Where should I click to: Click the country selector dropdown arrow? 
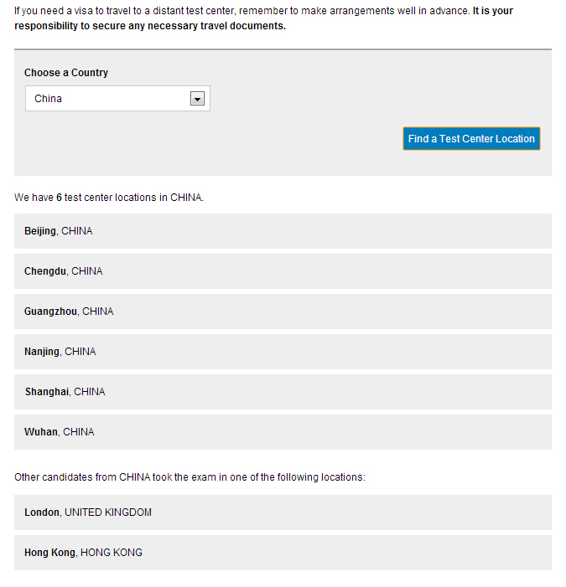click(x=197, y=99)
